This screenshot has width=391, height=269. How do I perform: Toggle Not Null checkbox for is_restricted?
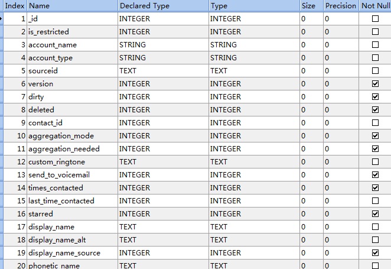375,32
